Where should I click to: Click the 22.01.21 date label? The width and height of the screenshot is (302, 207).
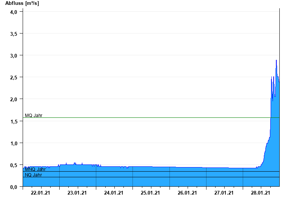click(41, 193)
